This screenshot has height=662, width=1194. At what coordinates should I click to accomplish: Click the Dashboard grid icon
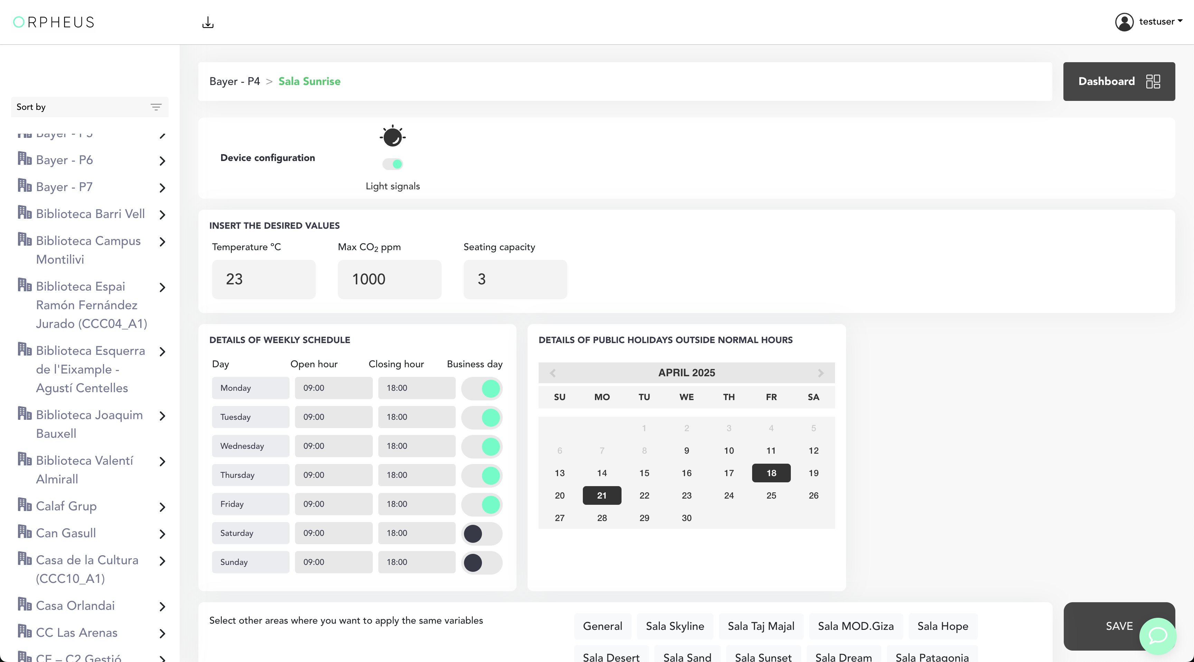point(1153,82)
